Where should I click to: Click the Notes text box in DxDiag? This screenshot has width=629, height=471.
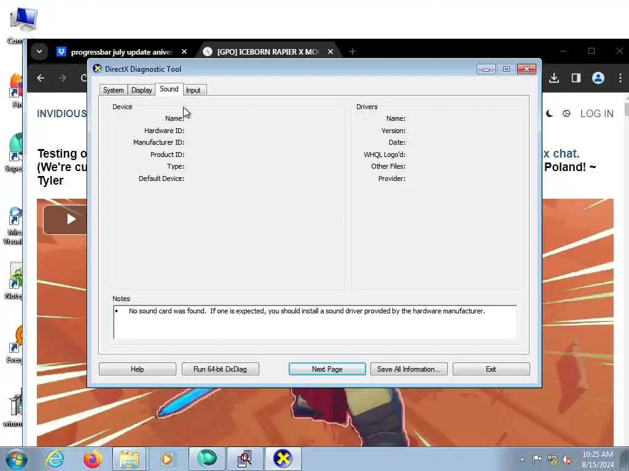click(315, 322)
